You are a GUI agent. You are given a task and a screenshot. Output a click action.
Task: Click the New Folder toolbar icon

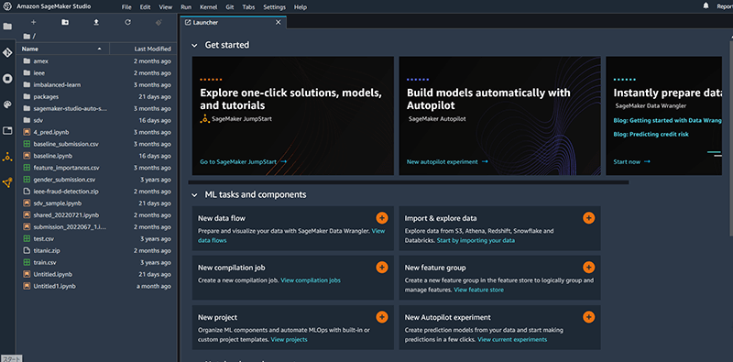point(65,22)
